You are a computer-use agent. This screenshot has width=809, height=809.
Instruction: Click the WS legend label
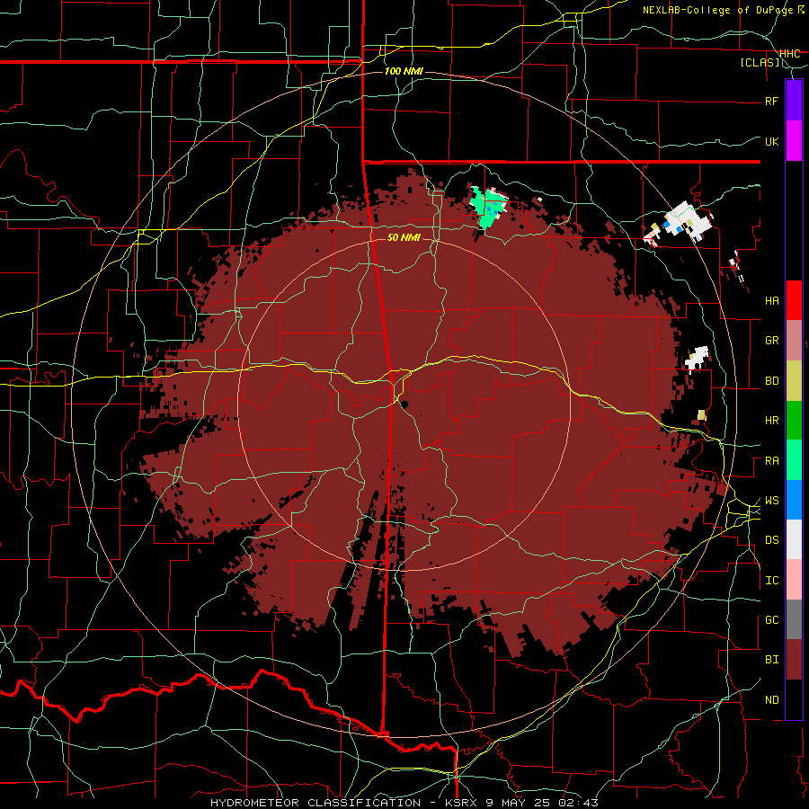point(771,501)
